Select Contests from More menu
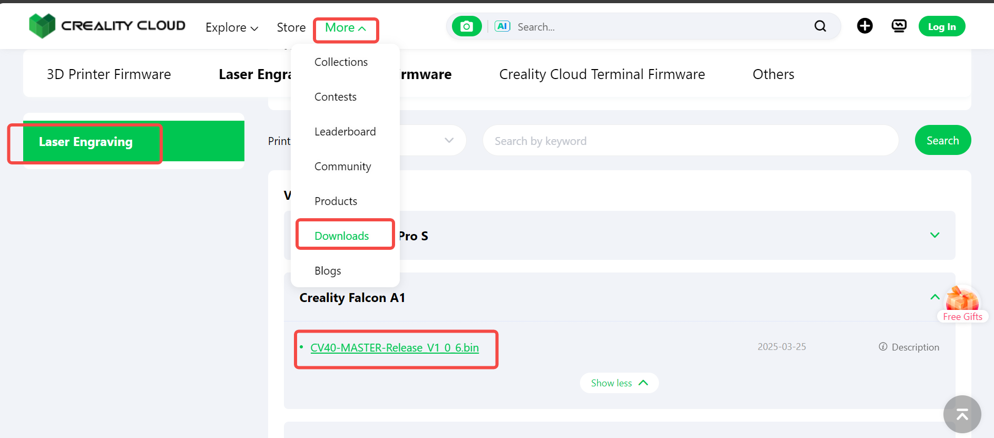This screenshot has width=994, height=438. coord(336,97)
